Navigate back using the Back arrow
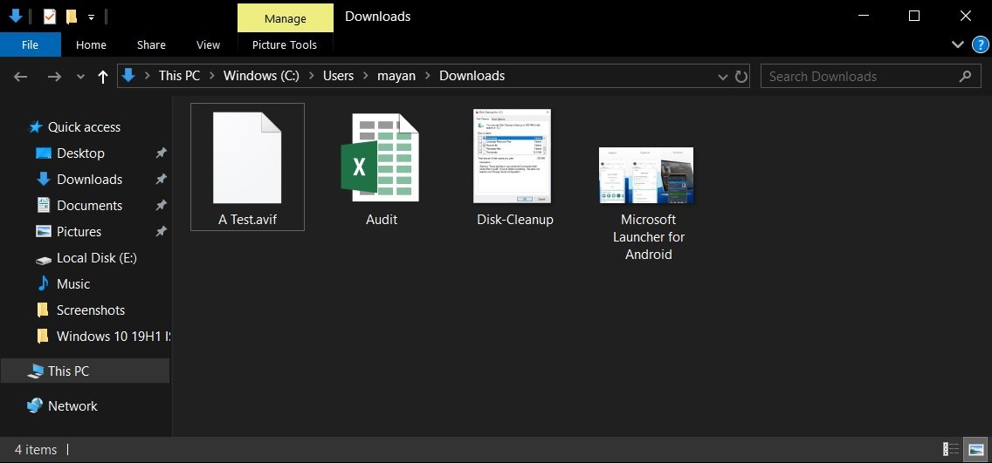This screenshot has width=992, height=463. point(21,77)
